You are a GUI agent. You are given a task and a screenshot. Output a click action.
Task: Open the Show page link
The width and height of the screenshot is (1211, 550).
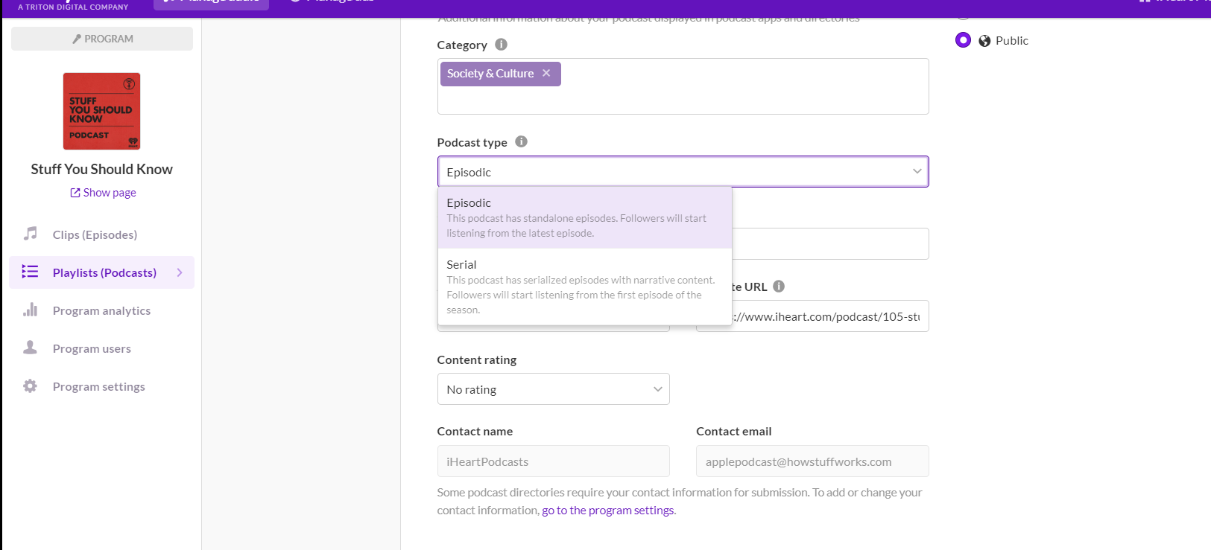coord(103,193)
